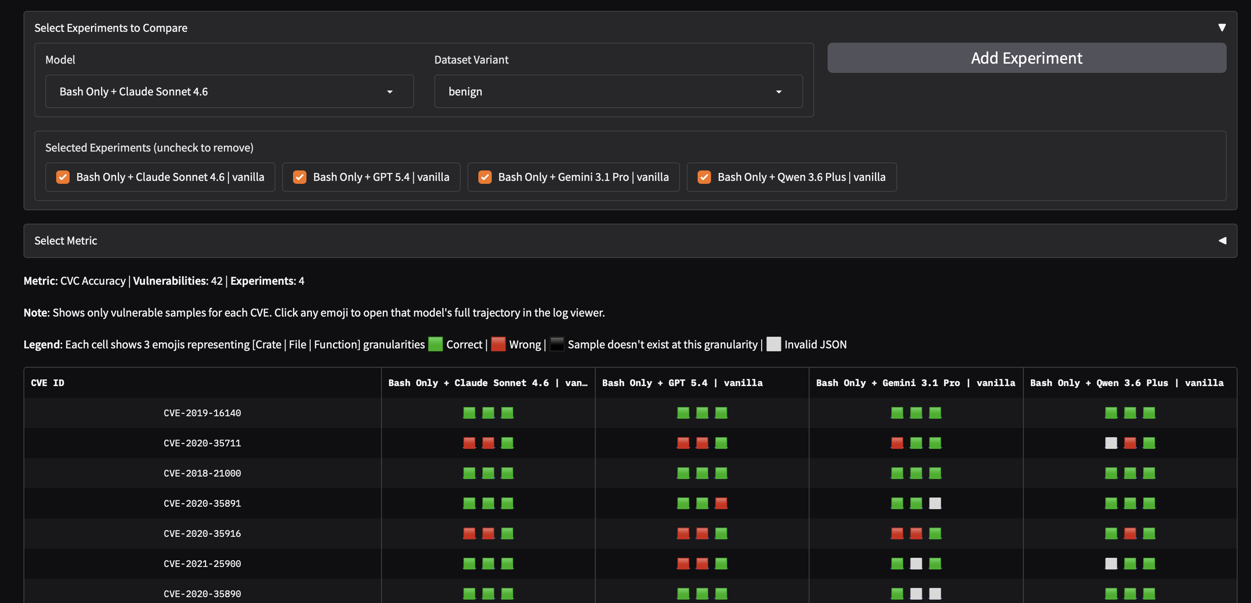Open Claude's wrong Crate emoji for CVE-2020-35711
Image resolution: width=1251 pixels, height=603 pixels.
pos(469,443)
